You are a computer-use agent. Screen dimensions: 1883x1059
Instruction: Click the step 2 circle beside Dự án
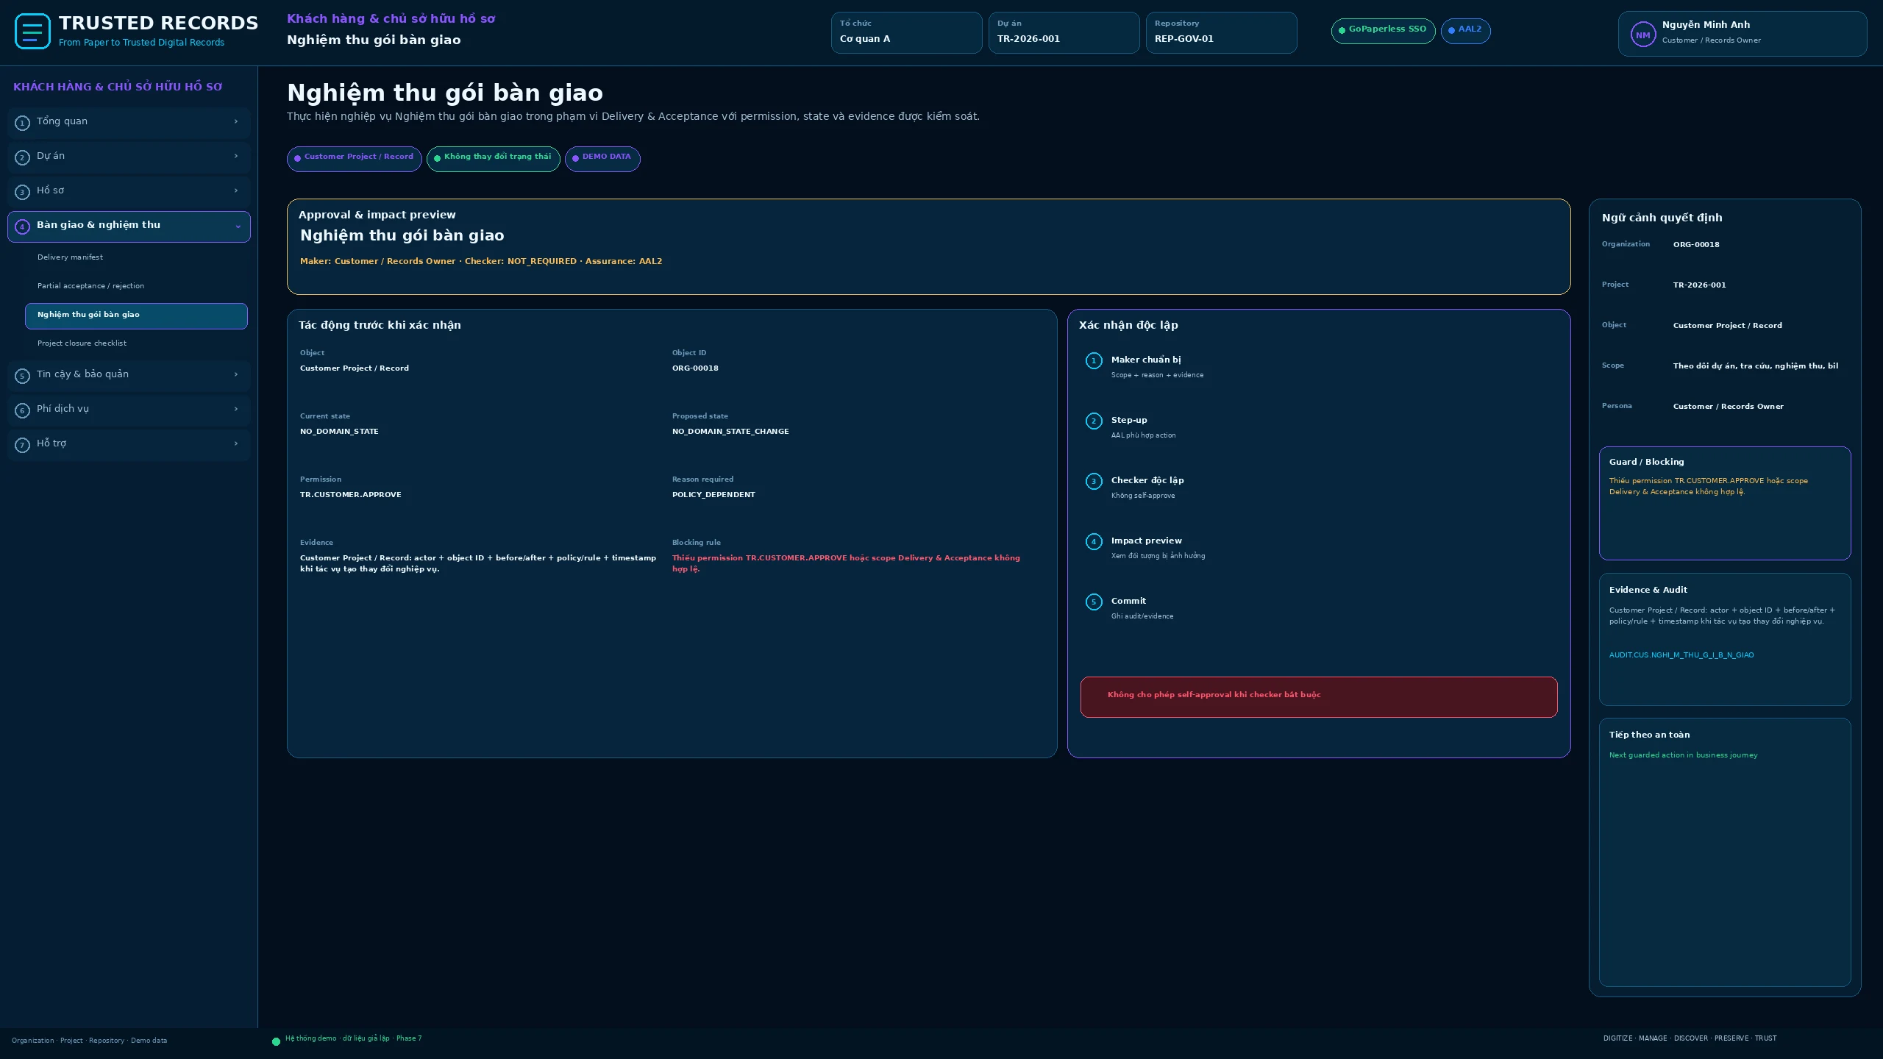tap(22, 157)
